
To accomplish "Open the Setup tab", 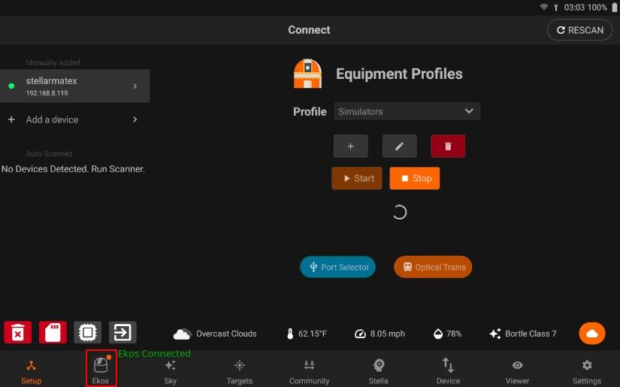I will (x=32, y=371).
